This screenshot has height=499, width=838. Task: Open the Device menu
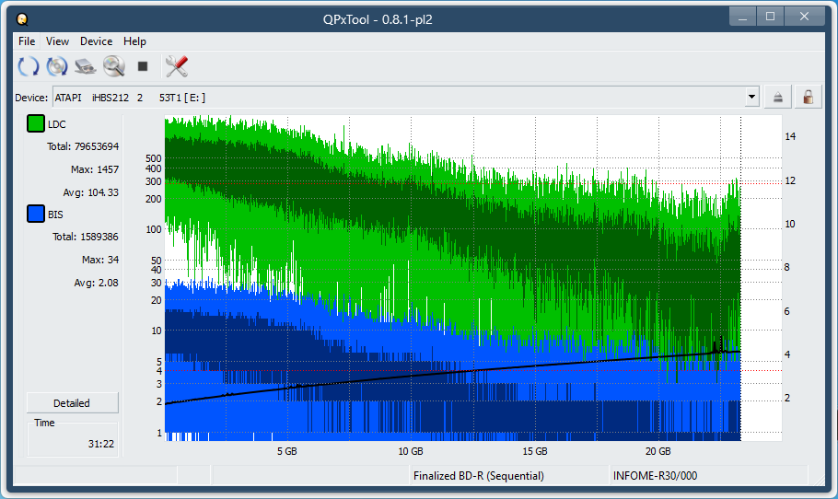(96, 41)
